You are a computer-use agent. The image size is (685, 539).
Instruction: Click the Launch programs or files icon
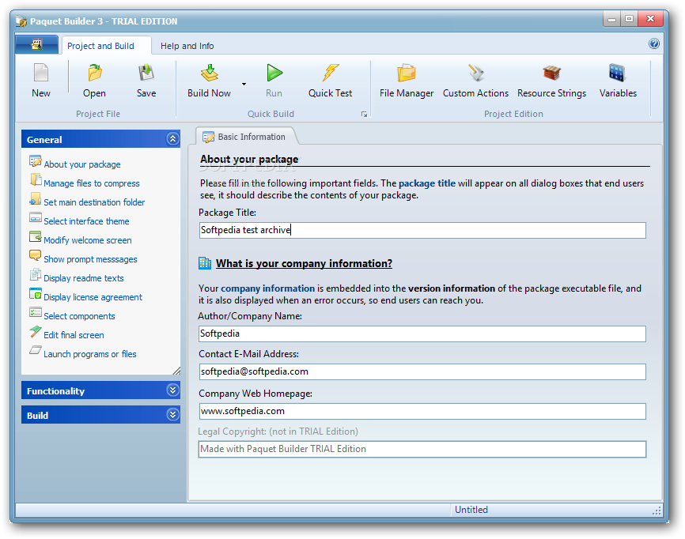tap(36, 350)
